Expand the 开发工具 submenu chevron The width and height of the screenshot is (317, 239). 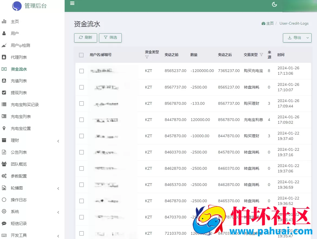coord(58,236)
